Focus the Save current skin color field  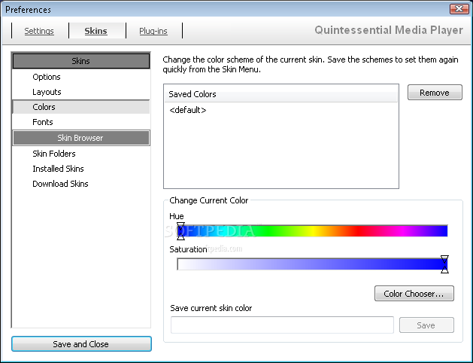pyautogui.click(x=282, y=325)
